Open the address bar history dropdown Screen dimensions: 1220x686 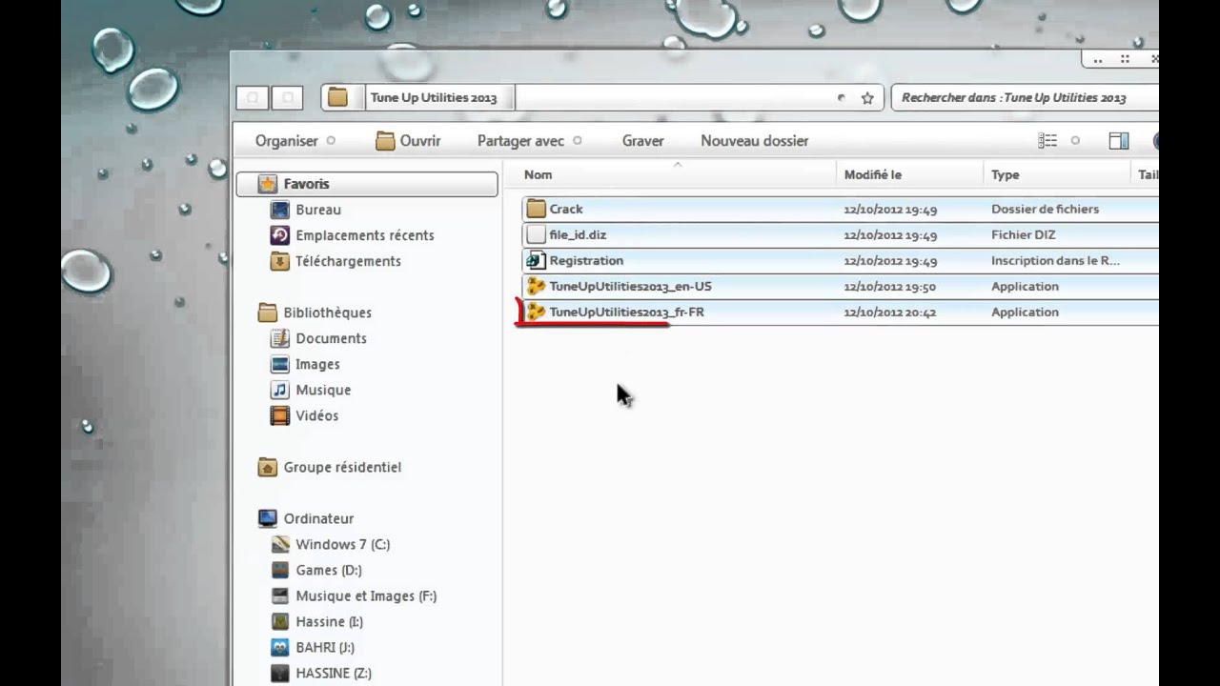point(841,98)
